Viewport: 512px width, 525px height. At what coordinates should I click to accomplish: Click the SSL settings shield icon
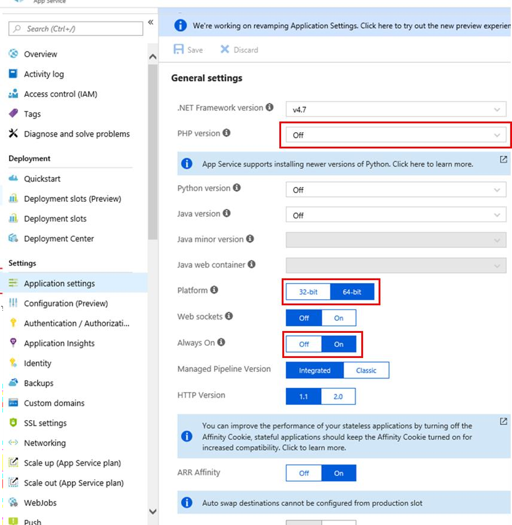[13, 423]
